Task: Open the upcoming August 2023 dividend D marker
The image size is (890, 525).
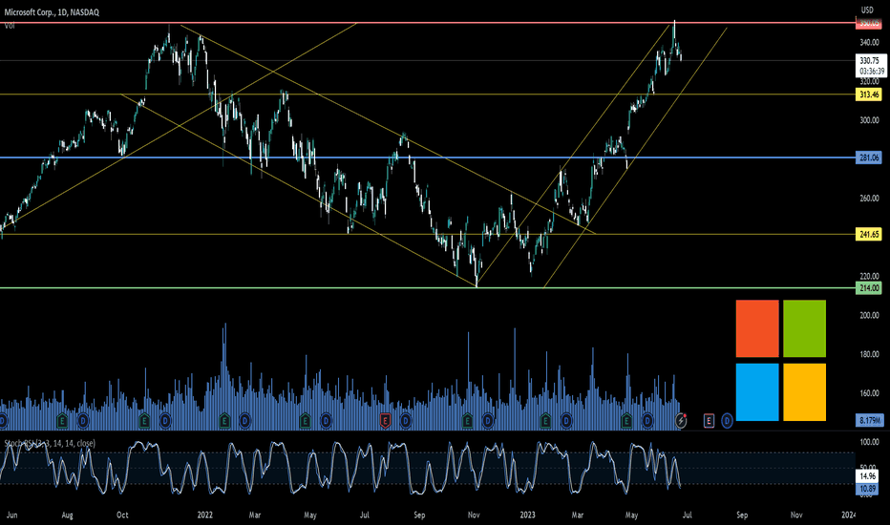Action: pos(727,421)
